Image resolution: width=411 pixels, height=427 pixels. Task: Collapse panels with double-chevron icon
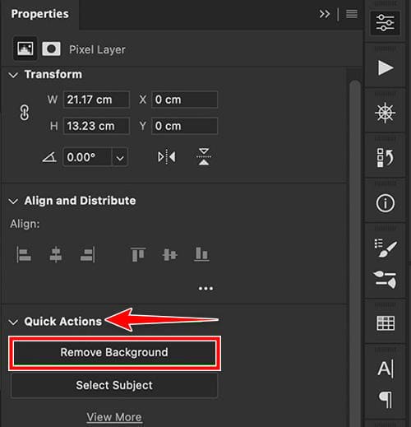click(x=325, y=14)
